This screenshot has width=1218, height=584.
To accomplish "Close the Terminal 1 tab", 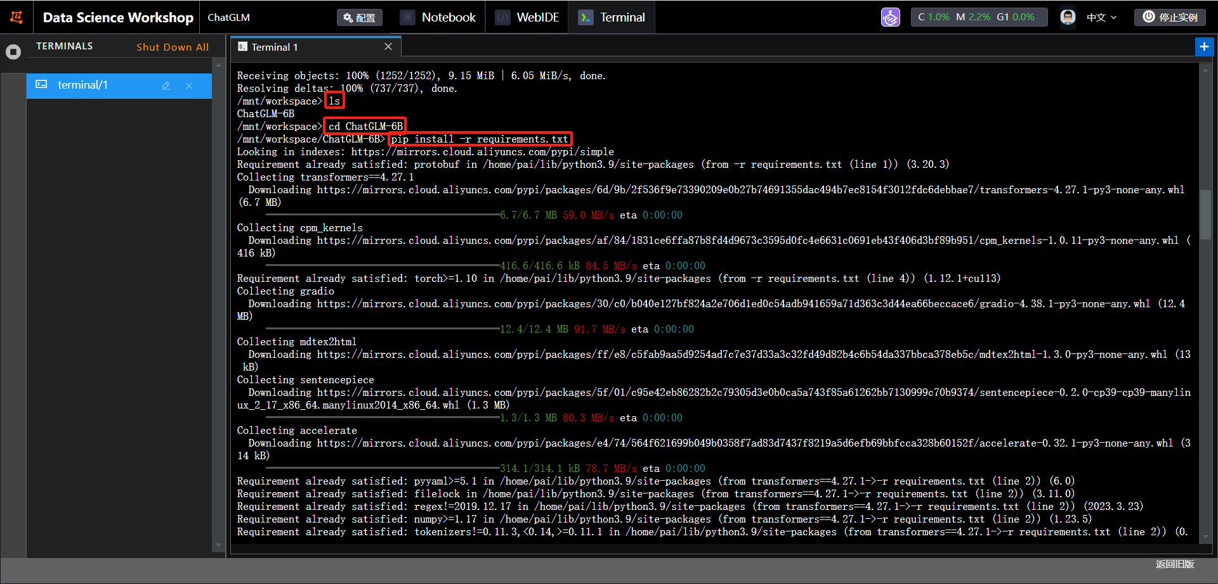I will 388,47.
